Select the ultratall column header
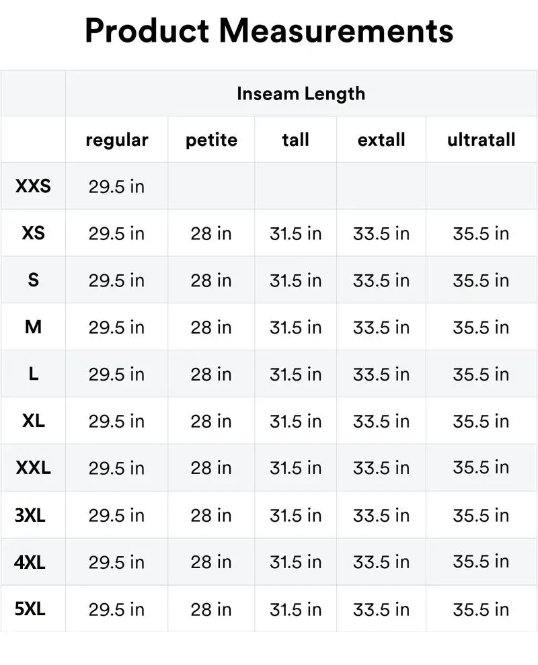The height and width of the screenshot is (665, 538). coord(481,140)
